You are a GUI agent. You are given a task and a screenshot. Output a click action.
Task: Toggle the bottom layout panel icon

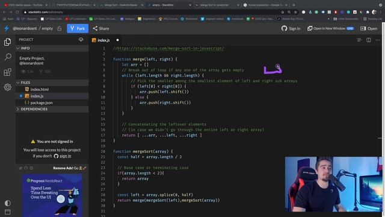[8, 212]
